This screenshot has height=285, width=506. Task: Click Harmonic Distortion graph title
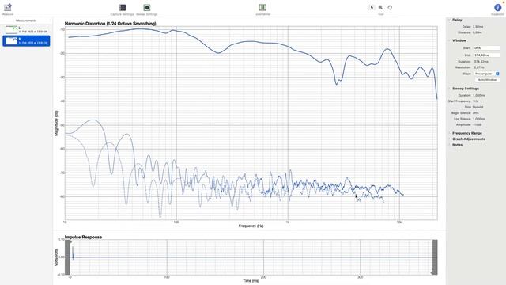[111, 24]
